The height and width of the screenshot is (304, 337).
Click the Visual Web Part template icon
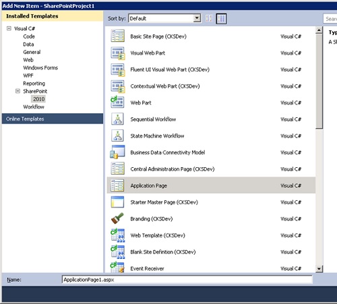coord(117,53)
